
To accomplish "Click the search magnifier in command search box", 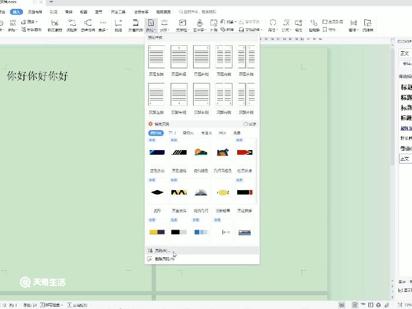I will 181,12.
